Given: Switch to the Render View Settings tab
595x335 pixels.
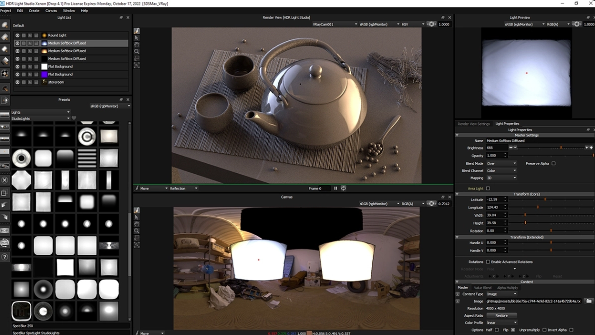Looking at the screenshot, I should pos(473,124).
